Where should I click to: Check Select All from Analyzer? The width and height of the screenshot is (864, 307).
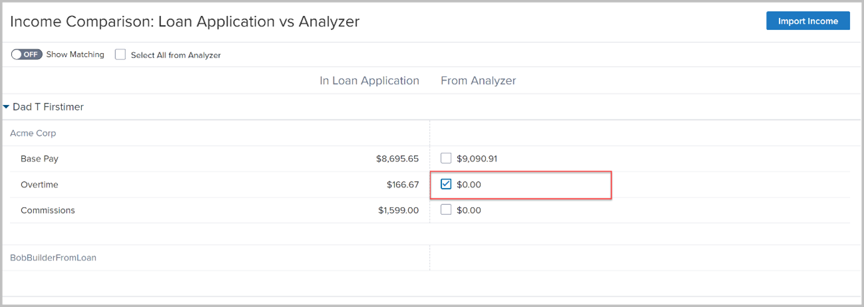click(120, 55)
